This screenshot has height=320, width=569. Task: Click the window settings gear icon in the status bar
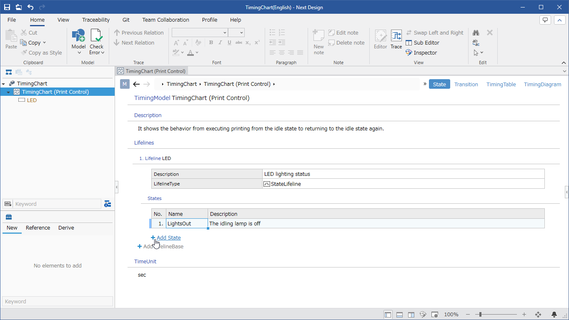coord(434,315)
